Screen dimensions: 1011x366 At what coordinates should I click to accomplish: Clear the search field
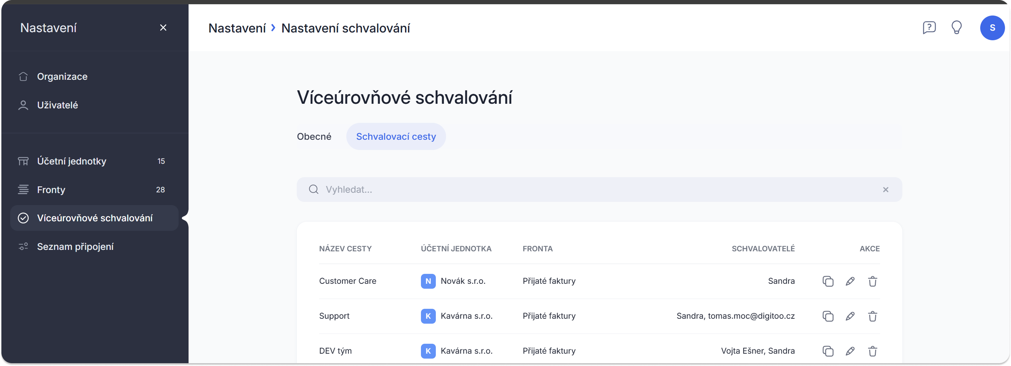(x=885, y=190)
